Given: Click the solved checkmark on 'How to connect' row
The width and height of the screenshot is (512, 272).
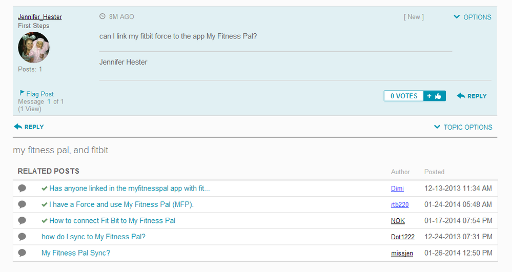Looking at the screenshot, I should [45, 221].
